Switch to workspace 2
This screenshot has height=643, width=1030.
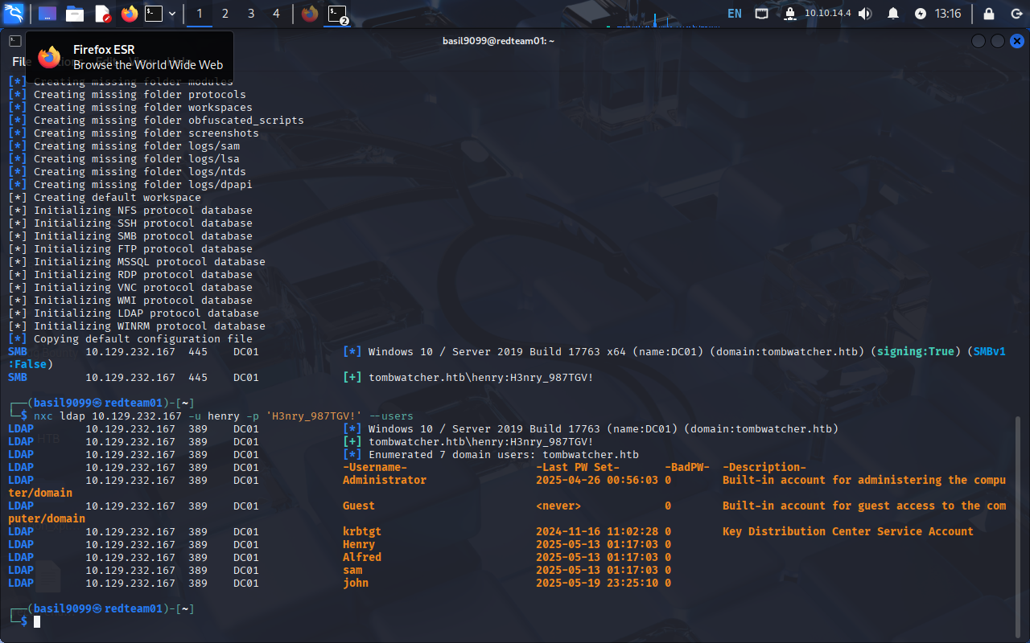[x=225, y=13]
